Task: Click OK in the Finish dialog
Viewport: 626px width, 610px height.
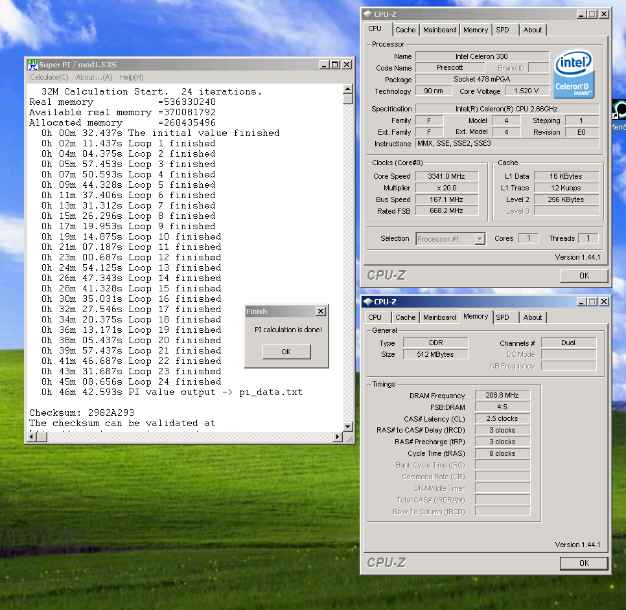Action: (x=286, y=352)
